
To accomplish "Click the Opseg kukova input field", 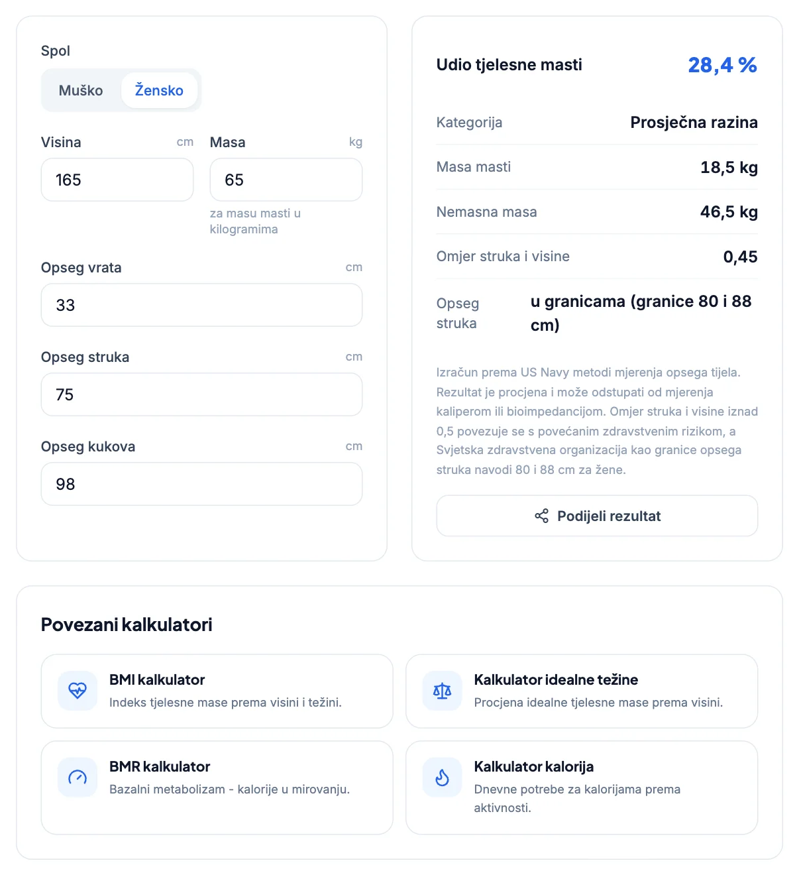I will click(x=201, y=484).
